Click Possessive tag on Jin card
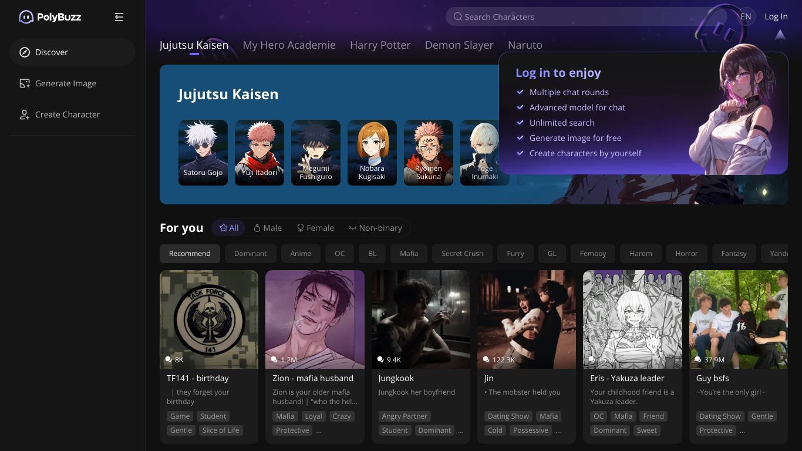The image size is (802, 451). 531,430
